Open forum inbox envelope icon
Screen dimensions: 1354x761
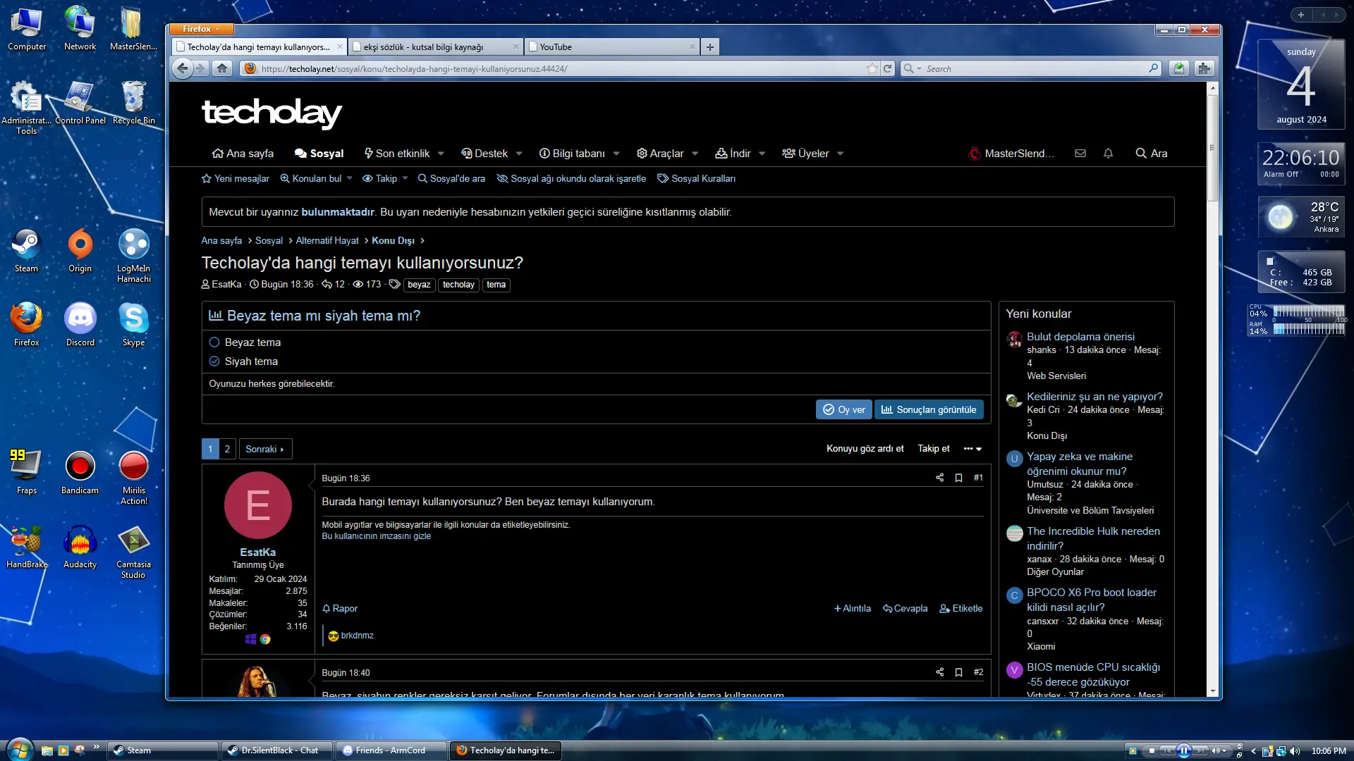[x=1080, y=153]
